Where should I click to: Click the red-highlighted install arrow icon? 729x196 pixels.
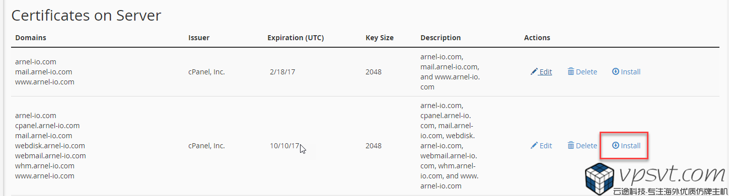615,146
